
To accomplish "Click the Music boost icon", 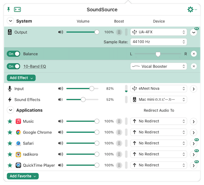I will pyautogui.click(x=119, y=121).
